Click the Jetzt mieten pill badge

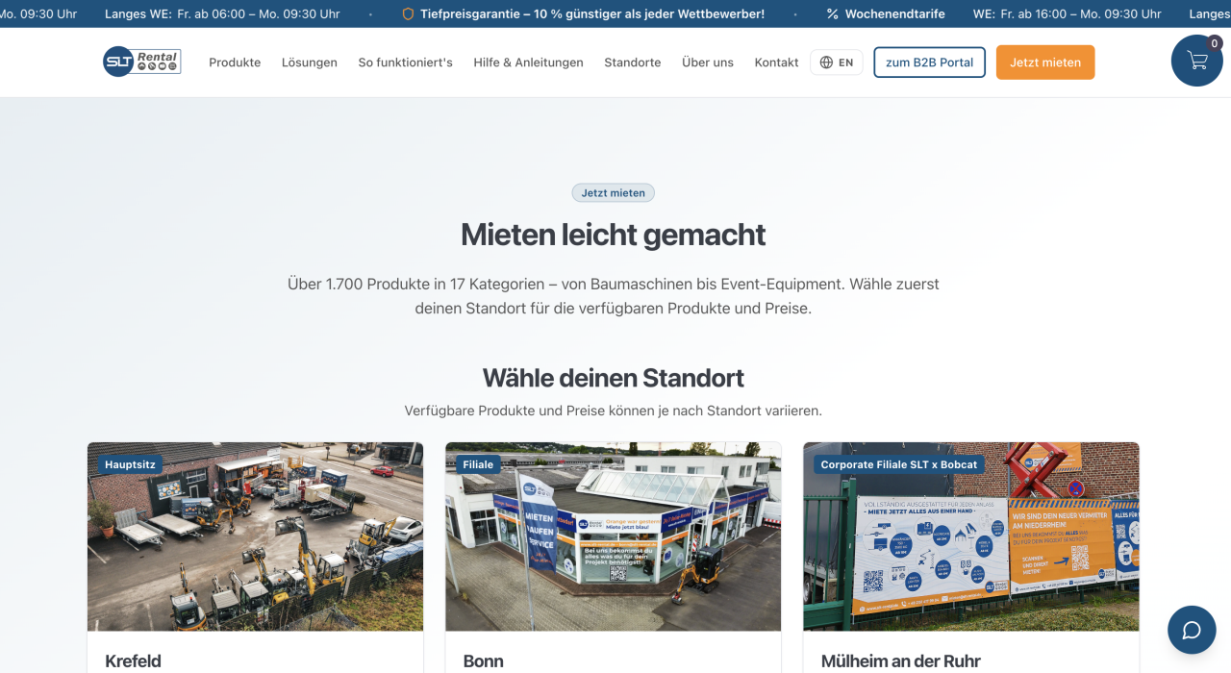614,193
